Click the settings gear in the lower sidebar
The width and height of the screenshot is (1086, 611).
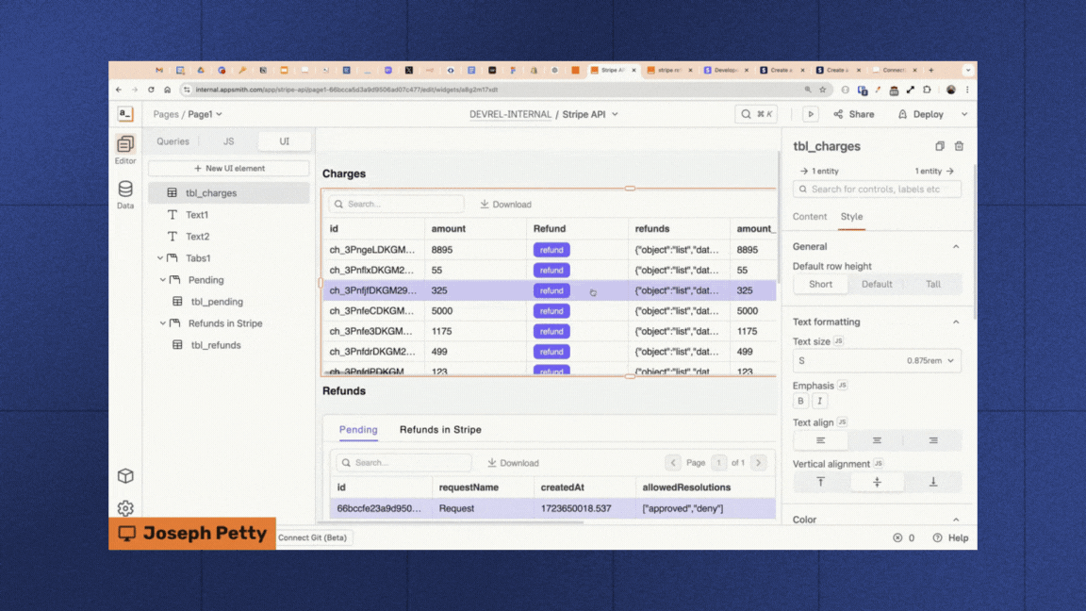pyautogui.click(x=125, y=507)
